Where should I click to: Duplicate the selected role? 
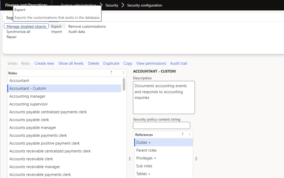111,63
